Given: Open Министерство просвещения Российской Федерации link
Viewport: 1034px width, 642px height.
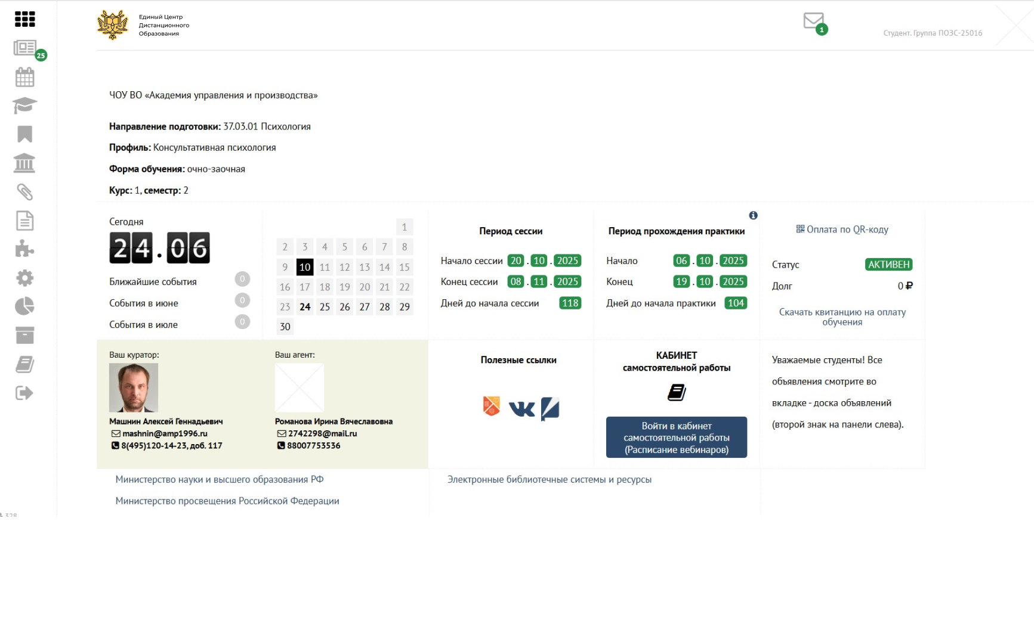Looking at the screenshot, I should [x=227, y=501].
